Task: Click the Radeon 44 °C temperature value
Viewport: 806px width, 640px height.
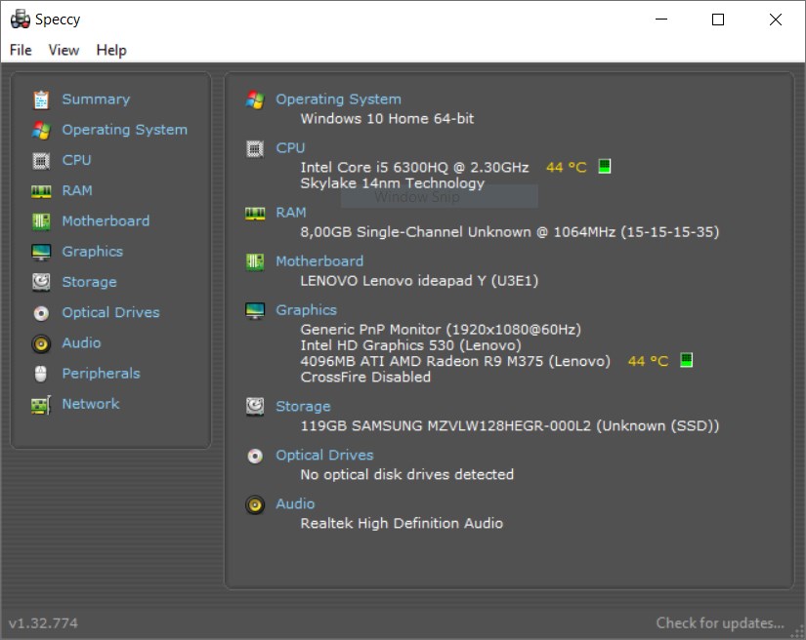Action: [x=648, y=361]
